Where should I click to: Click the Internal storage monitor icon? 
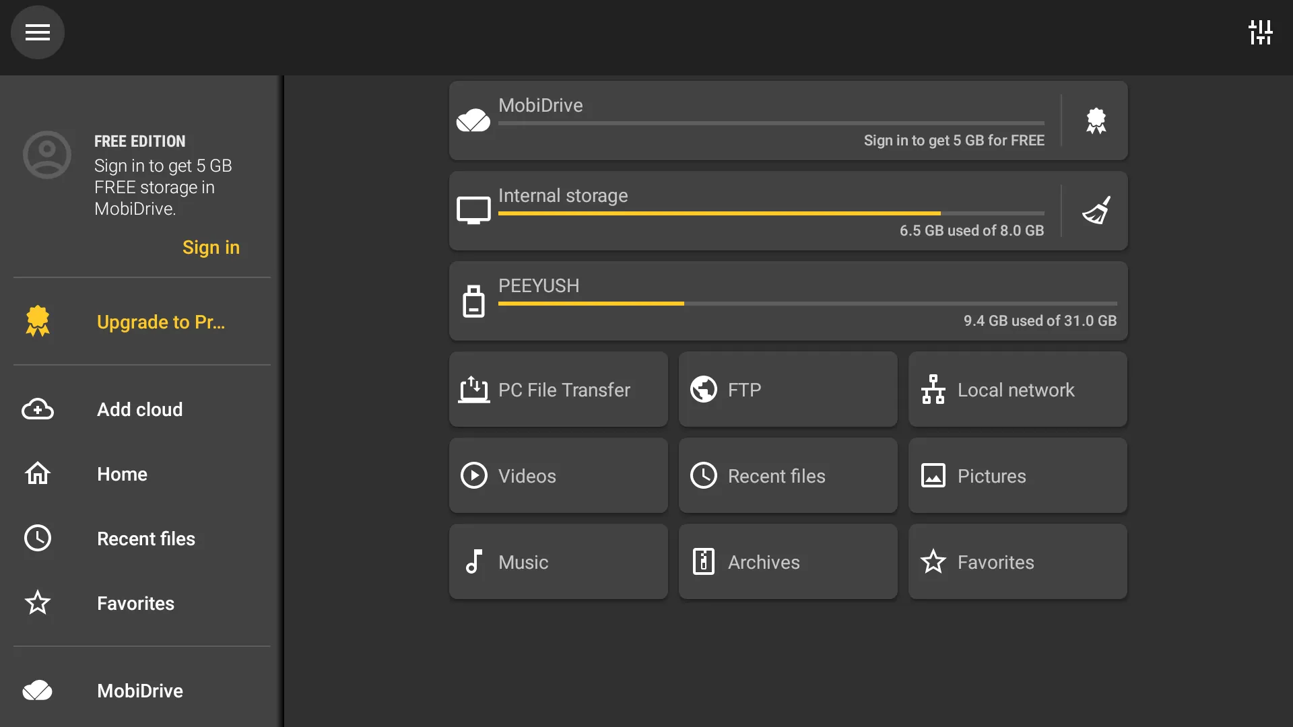473,211
